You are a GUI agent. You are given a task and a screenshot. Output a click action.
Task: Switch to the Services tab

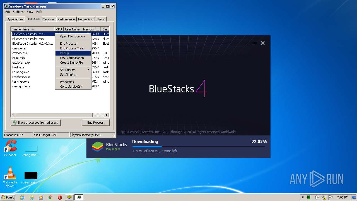[49, 19]
